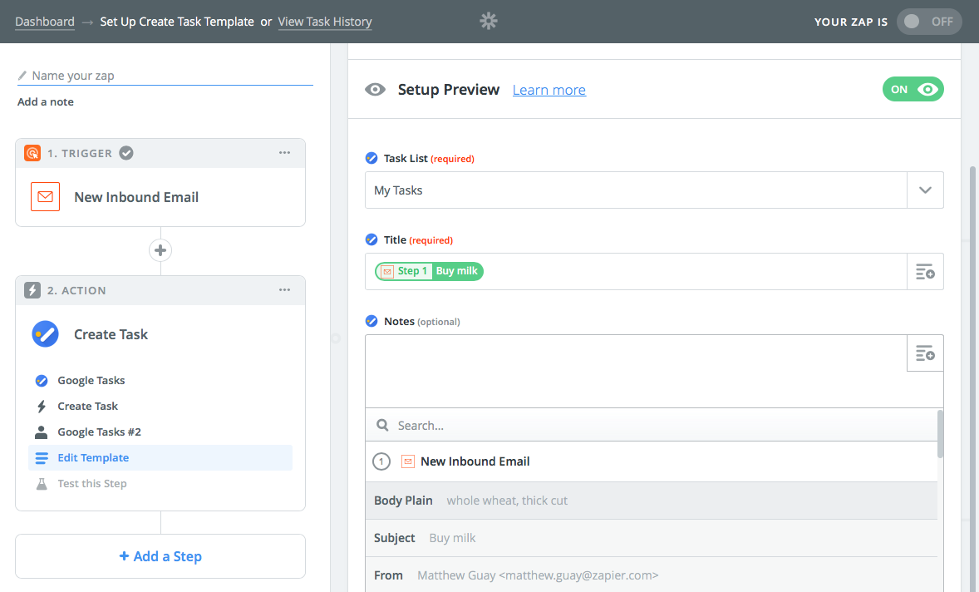Click the step number 1 circle icon
This screenshot has width=979, height=592.
coord(381,461)
